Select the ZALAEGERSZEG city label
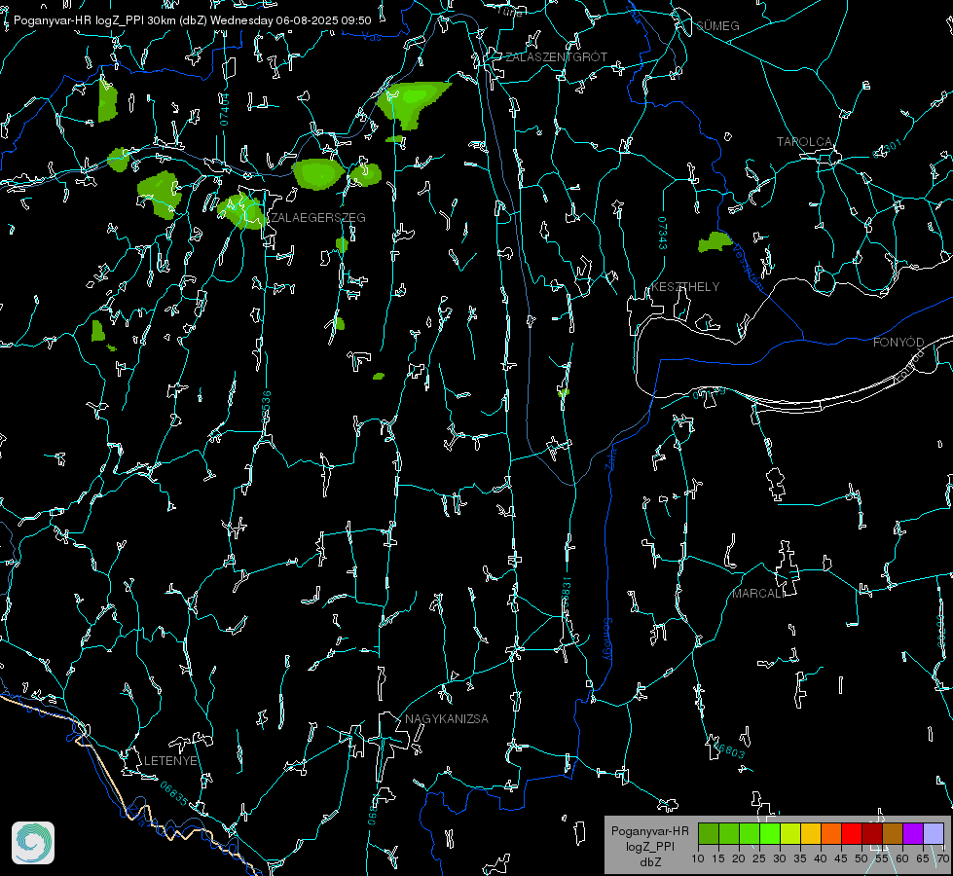 (318, 218)
